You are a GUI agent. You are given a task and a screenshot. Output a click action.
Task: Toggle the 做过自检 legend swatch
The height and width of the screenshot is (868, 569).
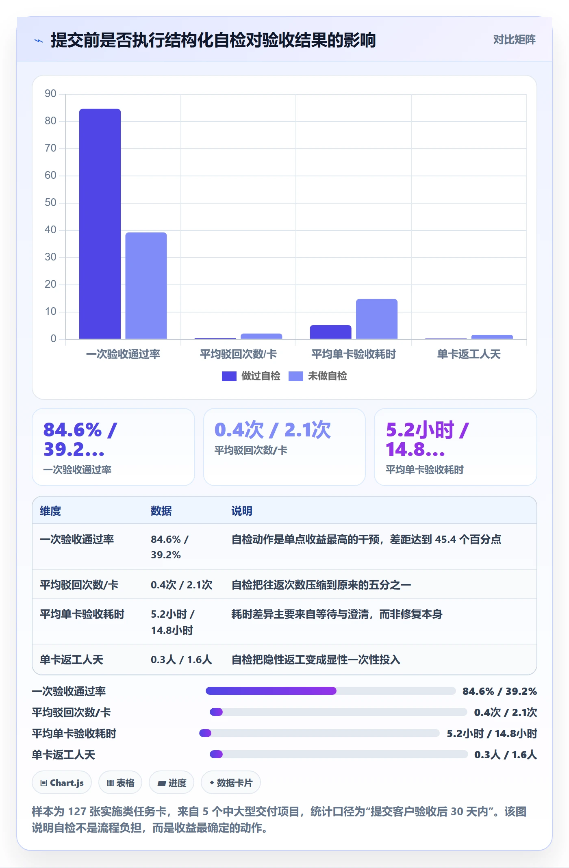point(229,376)
